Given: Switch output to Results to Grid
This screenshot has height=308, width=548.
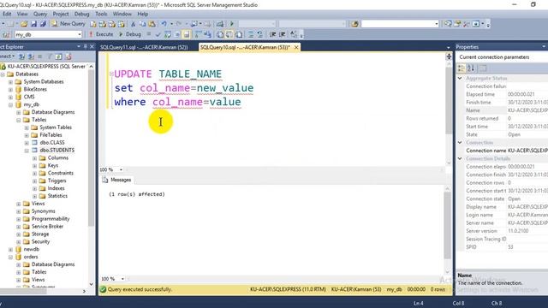Looking at the screenshot, I should [x=229, y=34].
